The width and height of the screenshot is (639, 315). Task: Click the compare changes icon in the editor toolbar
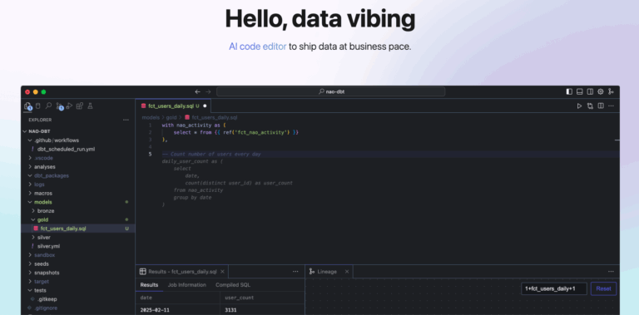click(x=590, y=106)
